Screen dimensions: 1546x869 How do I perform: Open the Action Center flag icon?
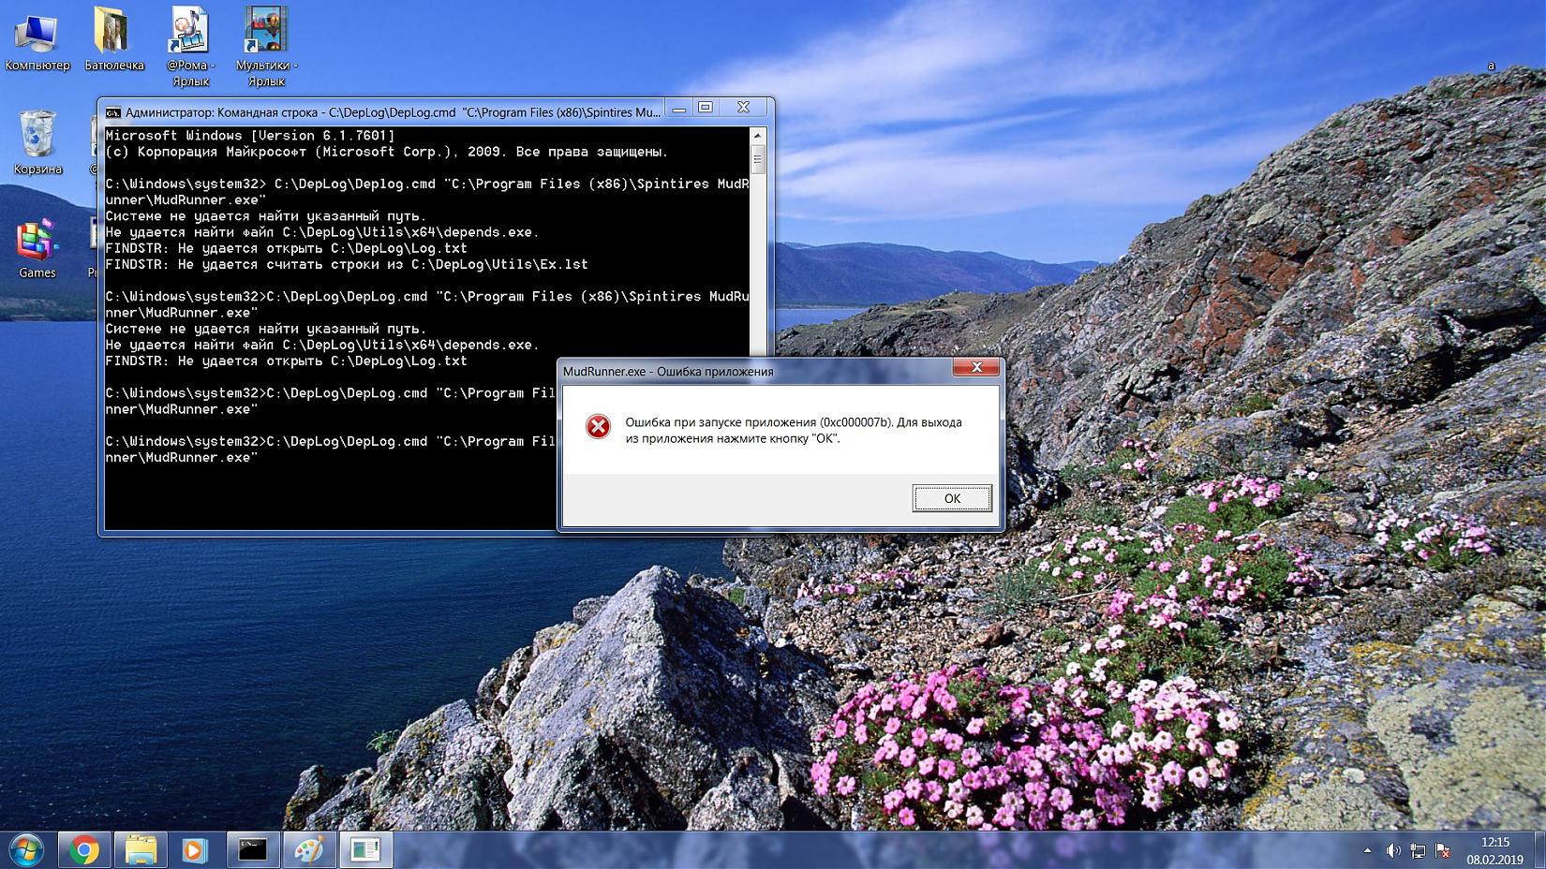pos(1443,850)
